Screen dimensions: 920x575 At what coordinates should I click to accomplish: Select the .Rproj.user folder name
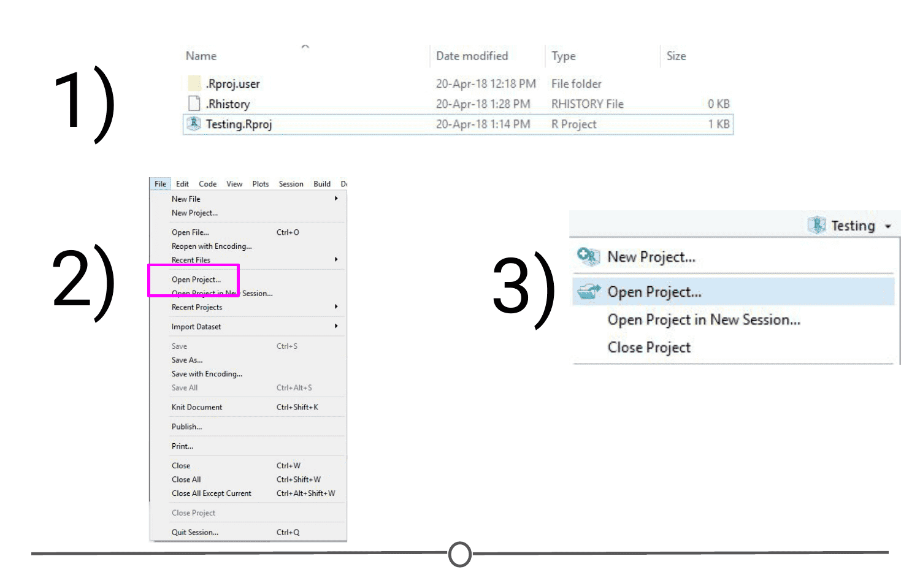233,84
